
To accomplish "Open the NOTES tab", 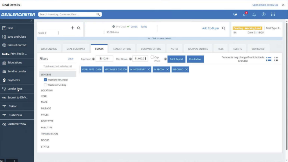I will (174, 49).
